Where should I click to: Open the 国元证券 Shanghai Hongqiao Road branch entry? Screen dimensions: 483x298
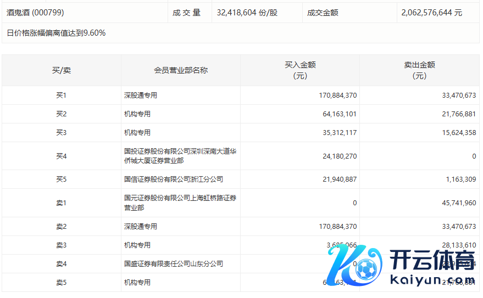click(x=180, y=203)
